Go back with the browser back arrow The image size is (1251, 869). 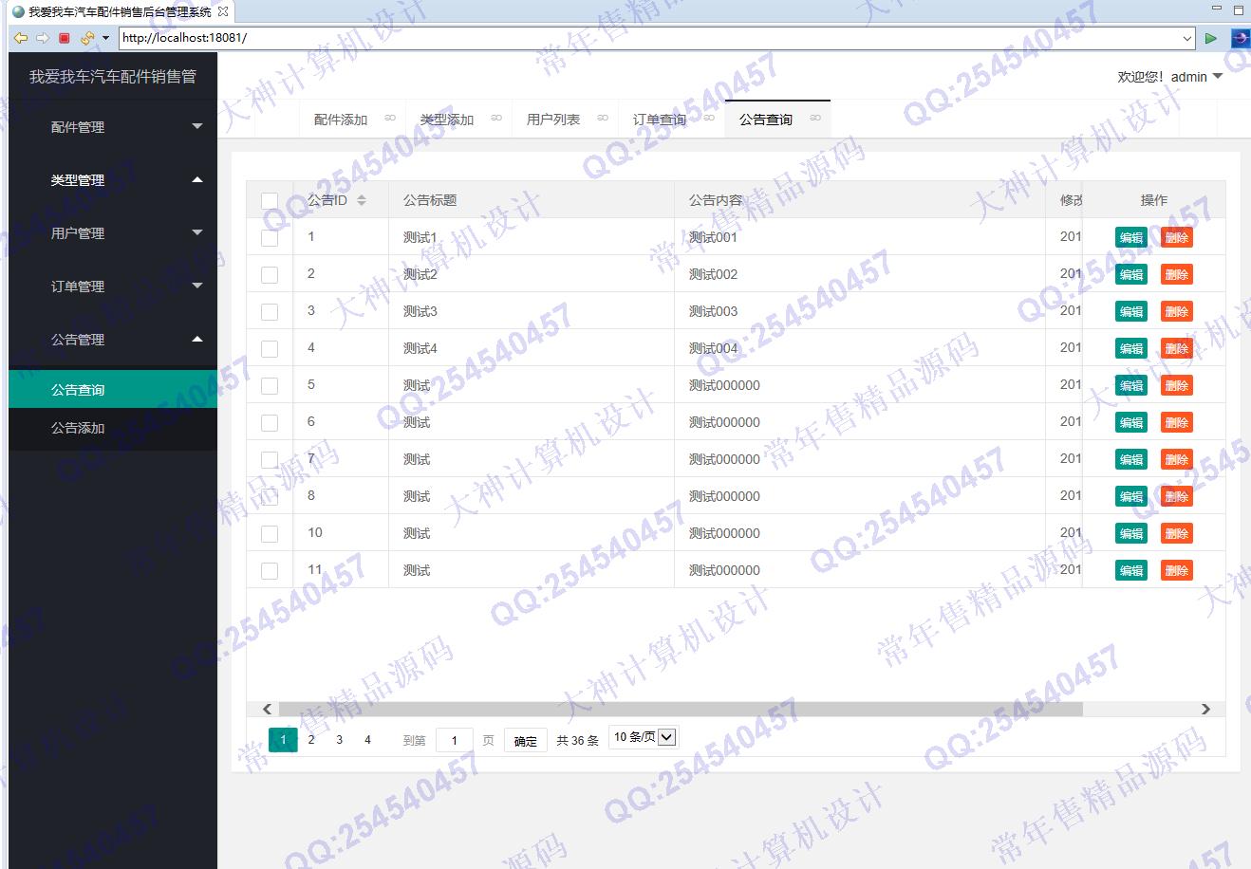point(20,38)
